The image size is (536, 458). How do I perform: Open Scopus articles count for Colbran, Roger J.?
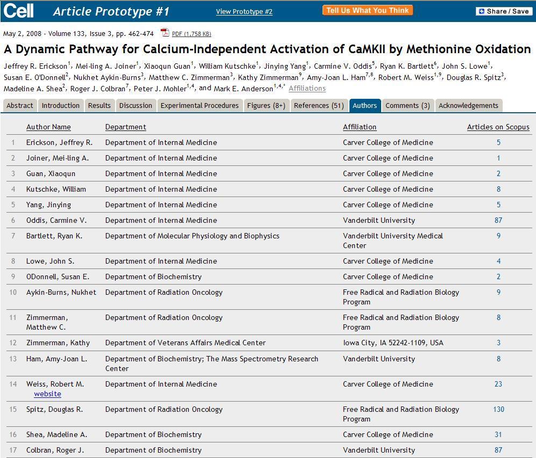coord(498,450)
